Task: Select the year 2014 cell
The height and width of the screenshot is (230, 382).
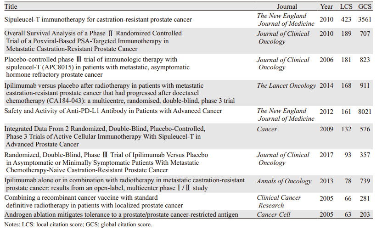Action: pos(326,85)
